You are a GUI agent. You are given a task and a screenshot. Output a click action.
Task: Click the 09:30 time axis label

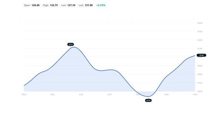point(24,95)
